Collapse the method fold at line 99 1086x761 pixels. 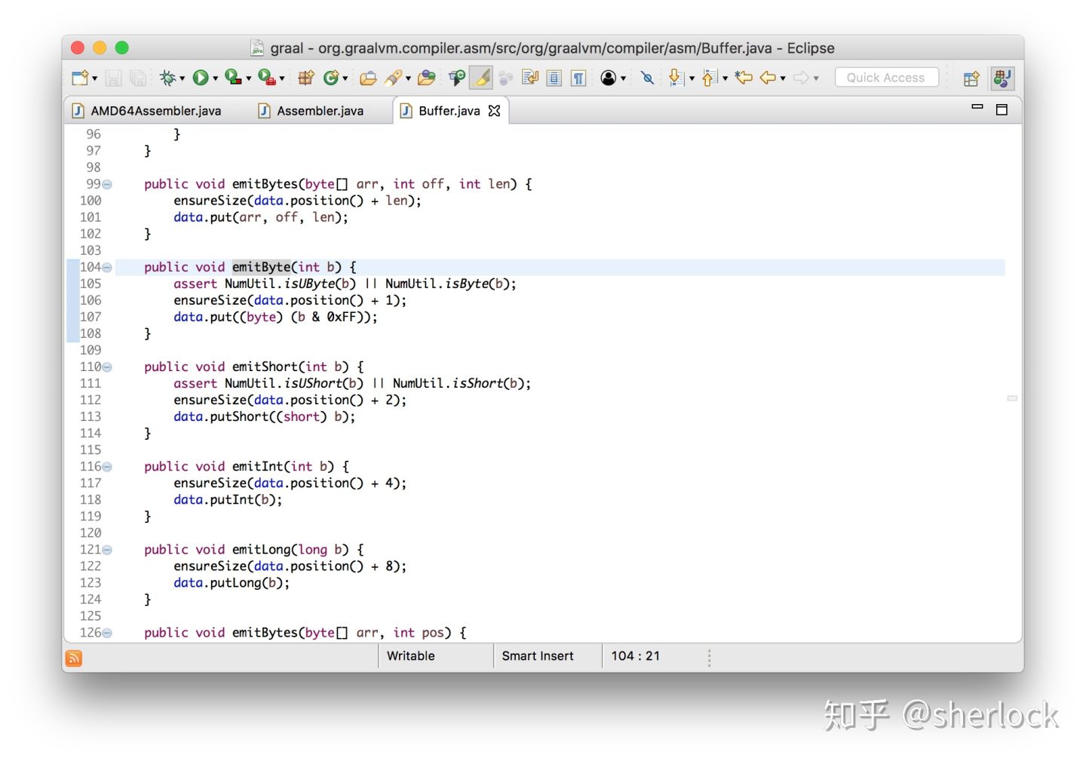[x=107, y=185]
